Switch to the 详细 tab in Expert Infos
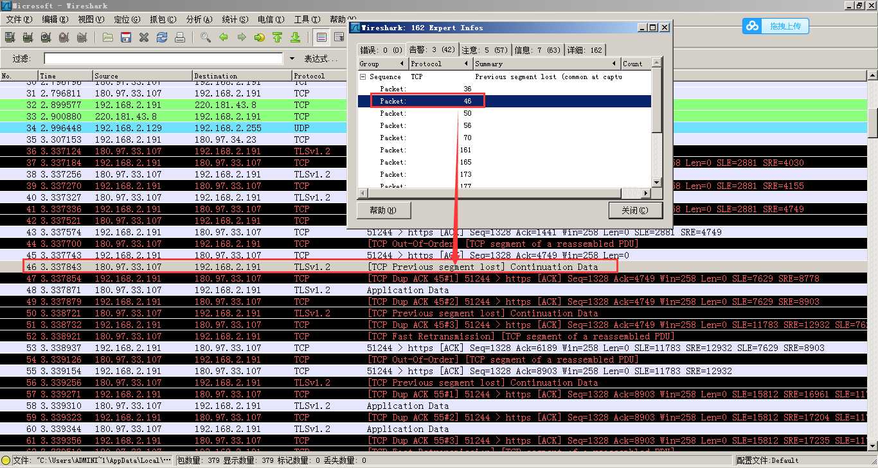878x468 pixels. click(585, 50)
